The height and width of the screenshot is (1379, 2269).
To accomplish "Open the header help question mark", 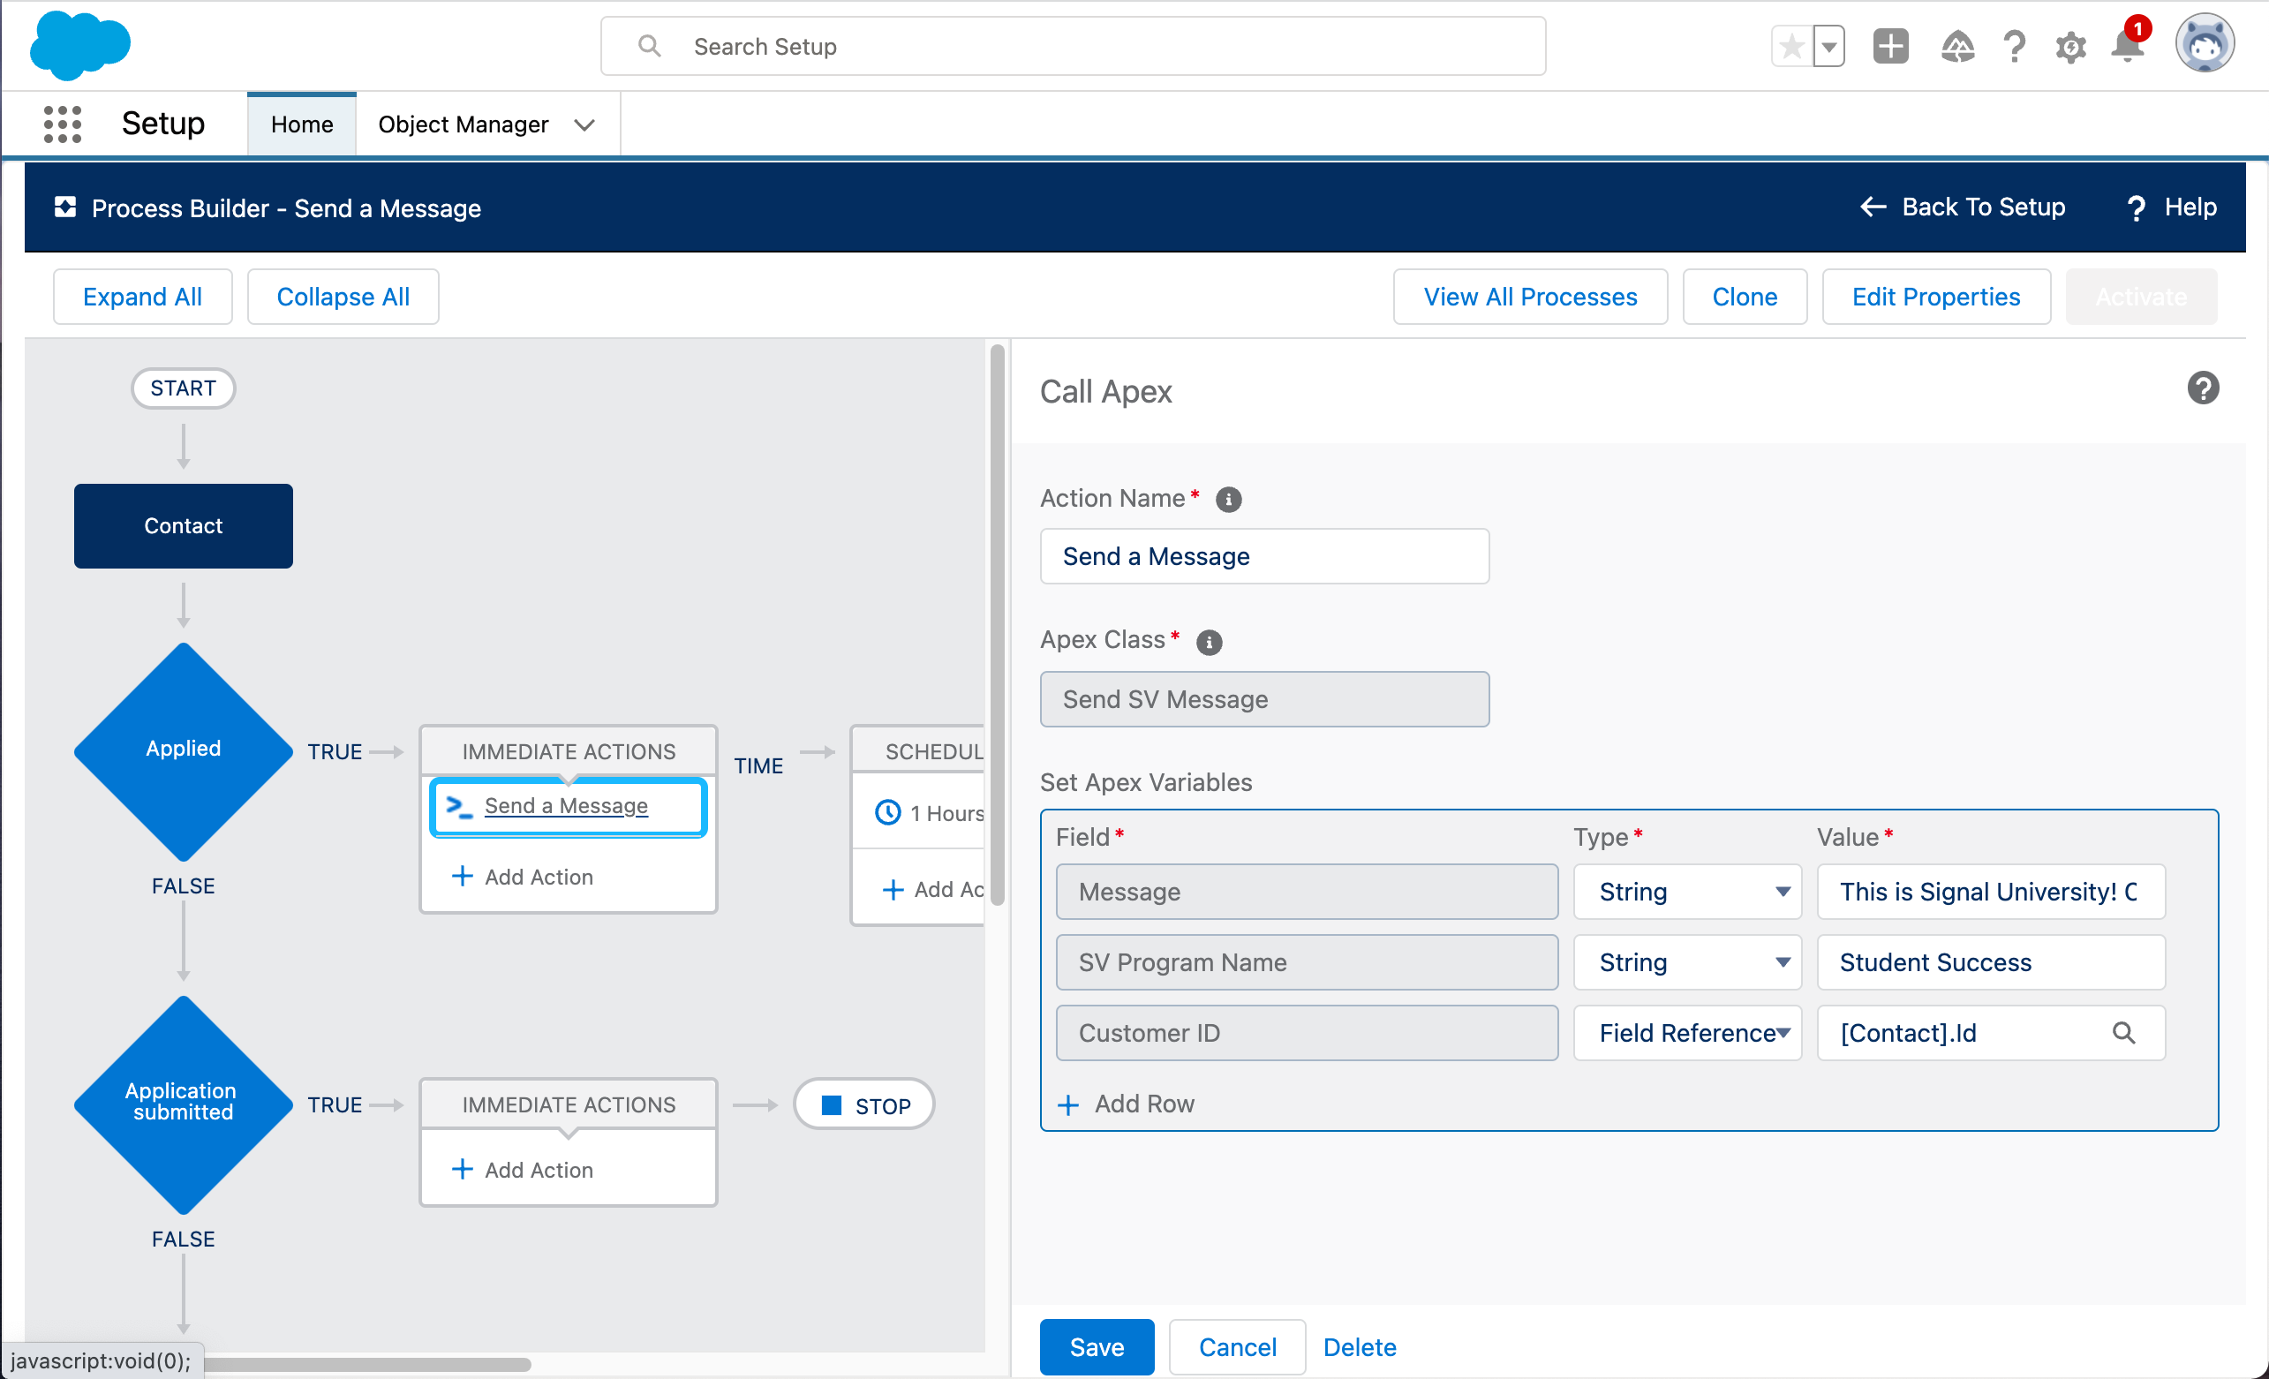I will pyautogui.click(x=2015, y=46).
